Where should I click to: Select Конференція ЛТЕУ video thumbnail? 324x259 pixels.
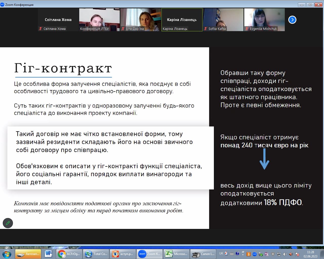point(99,20)
